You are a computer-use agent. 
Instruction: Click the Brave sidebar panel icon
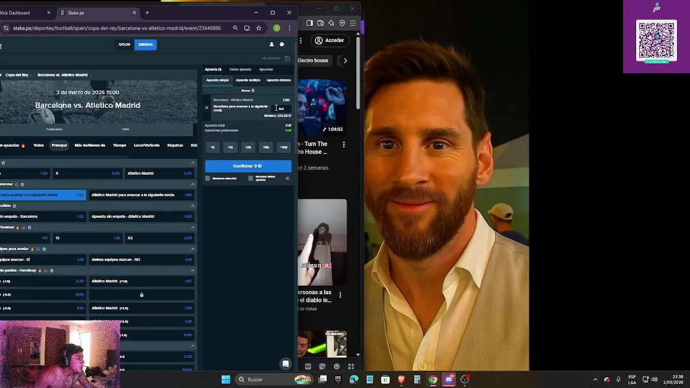tap(309, 23)
